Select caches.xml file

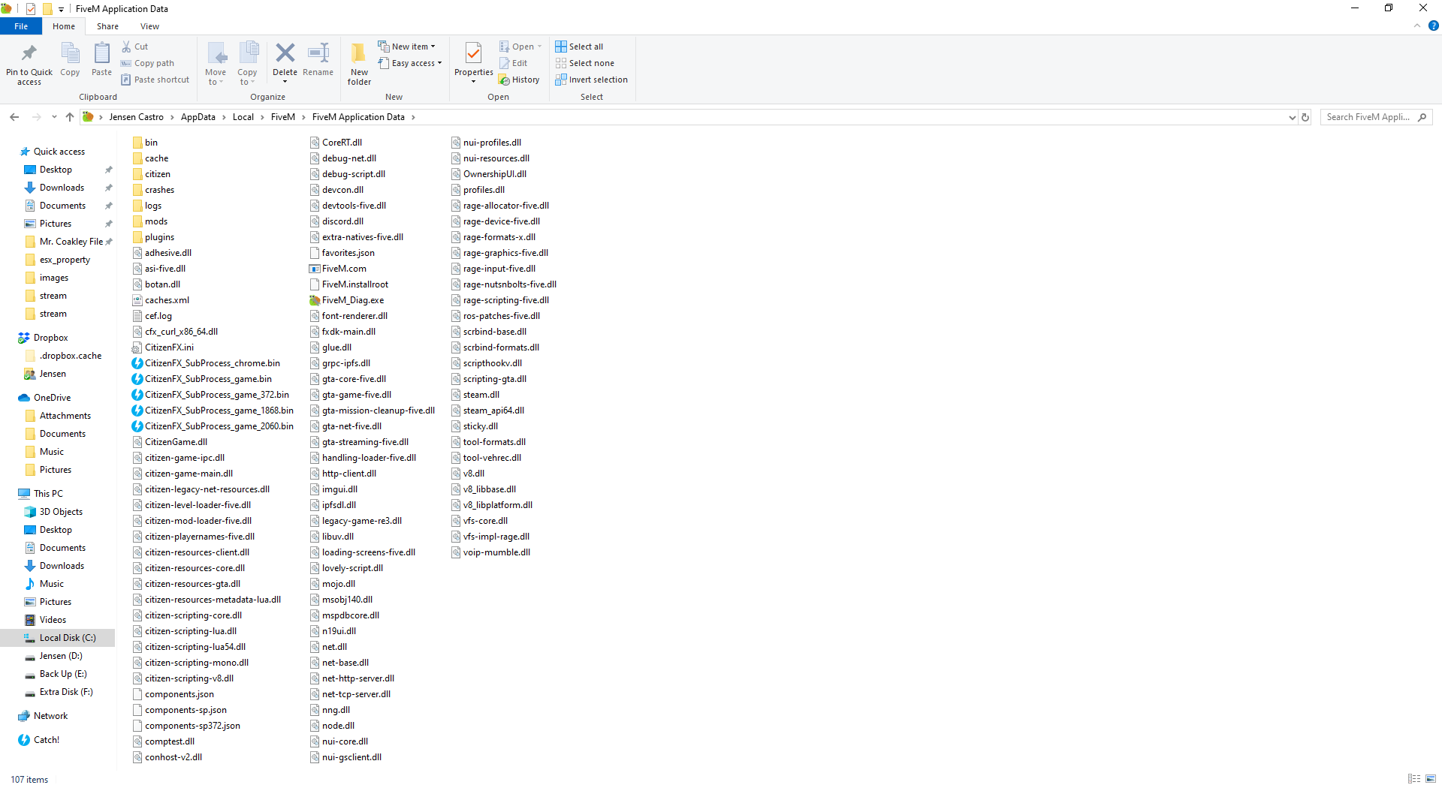(x=161, y=300)
